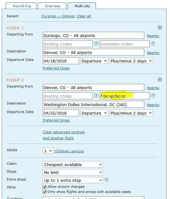Switch to the Round trip tab
The height and width of the screenshot is (199, 170).
(x=21, y=6)
